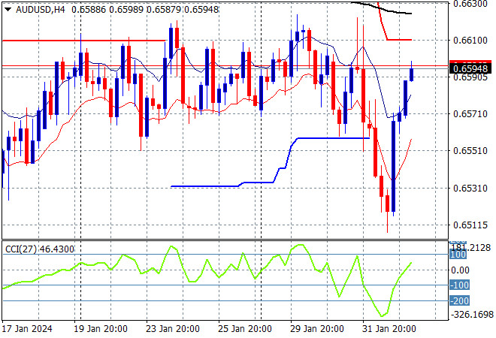
Task: Click the 23 Jan 20:00 time label
Action: coord(173,329)
